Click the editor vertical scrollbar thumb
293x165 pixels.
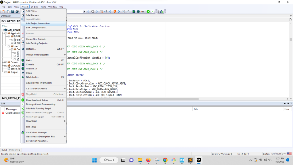click(291, 39)
